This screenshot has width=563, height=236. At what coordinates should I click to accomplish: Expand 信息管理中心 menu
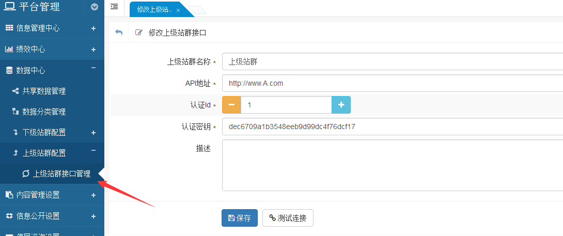pyautogui.click(x=93, y=28)
